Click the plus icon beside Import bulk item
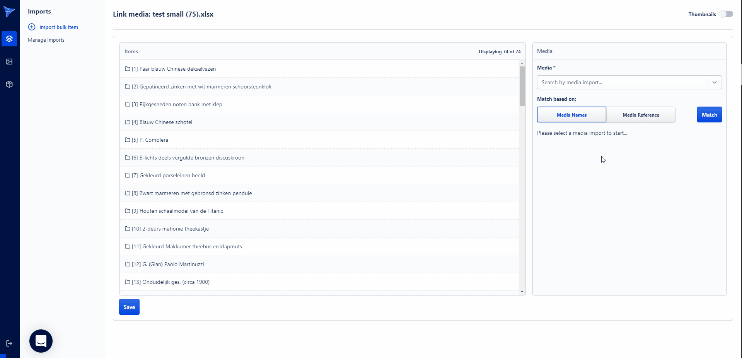 coord(32,27)
